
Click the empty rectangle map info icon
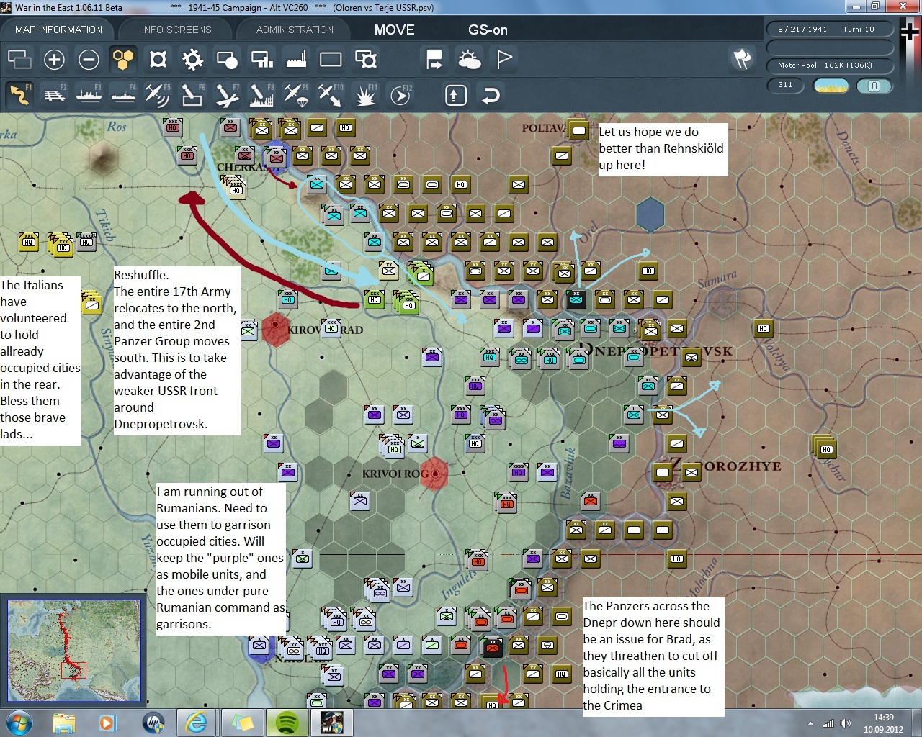pos(331,59)
